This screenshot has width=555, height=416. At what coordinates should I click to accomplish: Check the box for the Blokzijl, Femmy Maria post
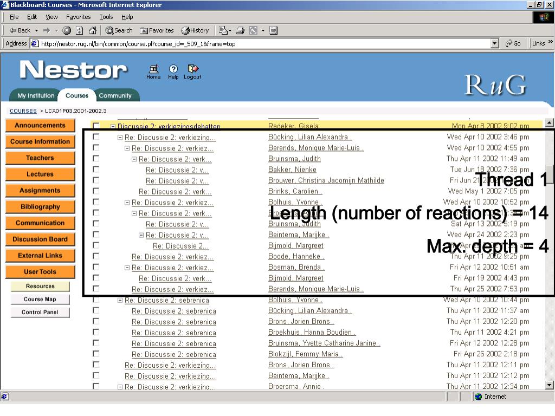[x=96, y=354]
